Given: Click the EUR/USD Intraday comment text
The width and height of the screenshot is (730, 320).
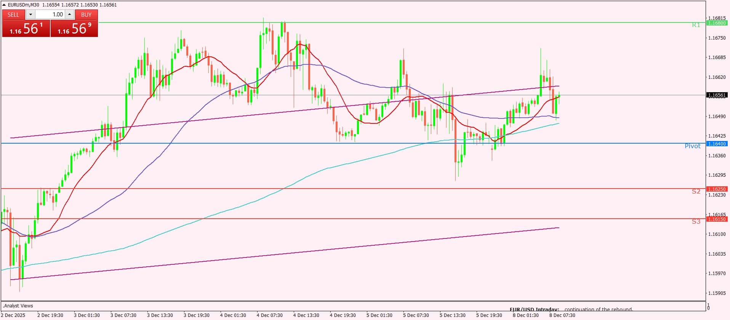Looking at the screenshot, I should [534, 309].
